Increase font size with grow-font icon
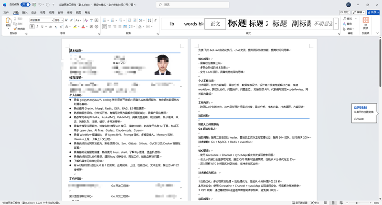 [x=67, y=20]
